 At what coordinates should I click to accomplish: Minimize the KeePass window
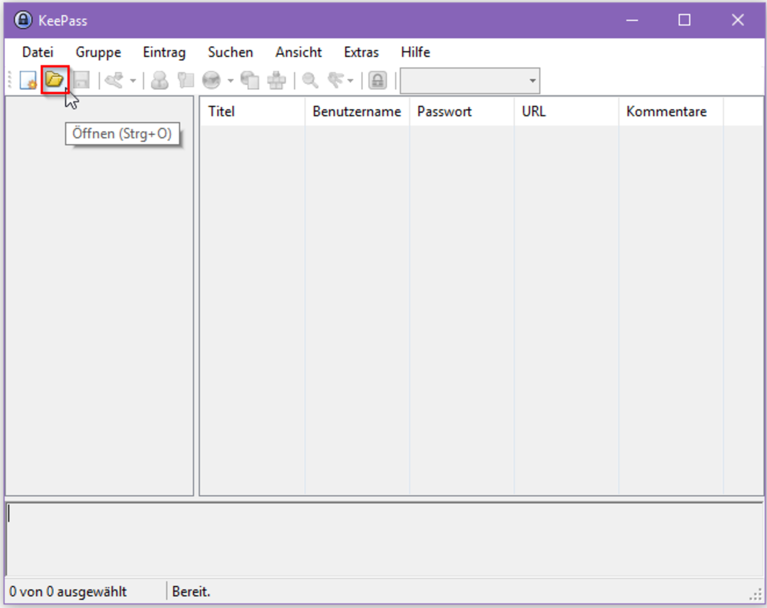click(x=632, y=20)
